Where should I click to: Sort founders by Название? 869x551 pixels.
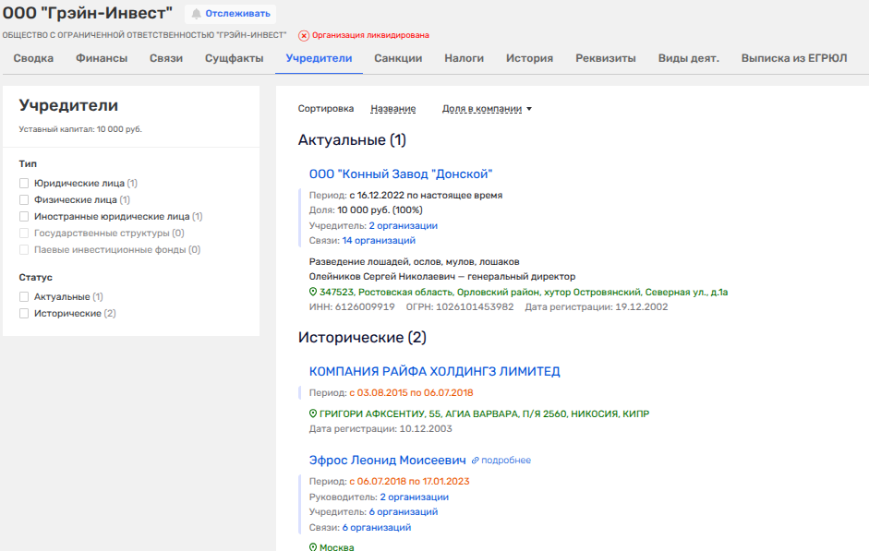(x=392, y=109)
